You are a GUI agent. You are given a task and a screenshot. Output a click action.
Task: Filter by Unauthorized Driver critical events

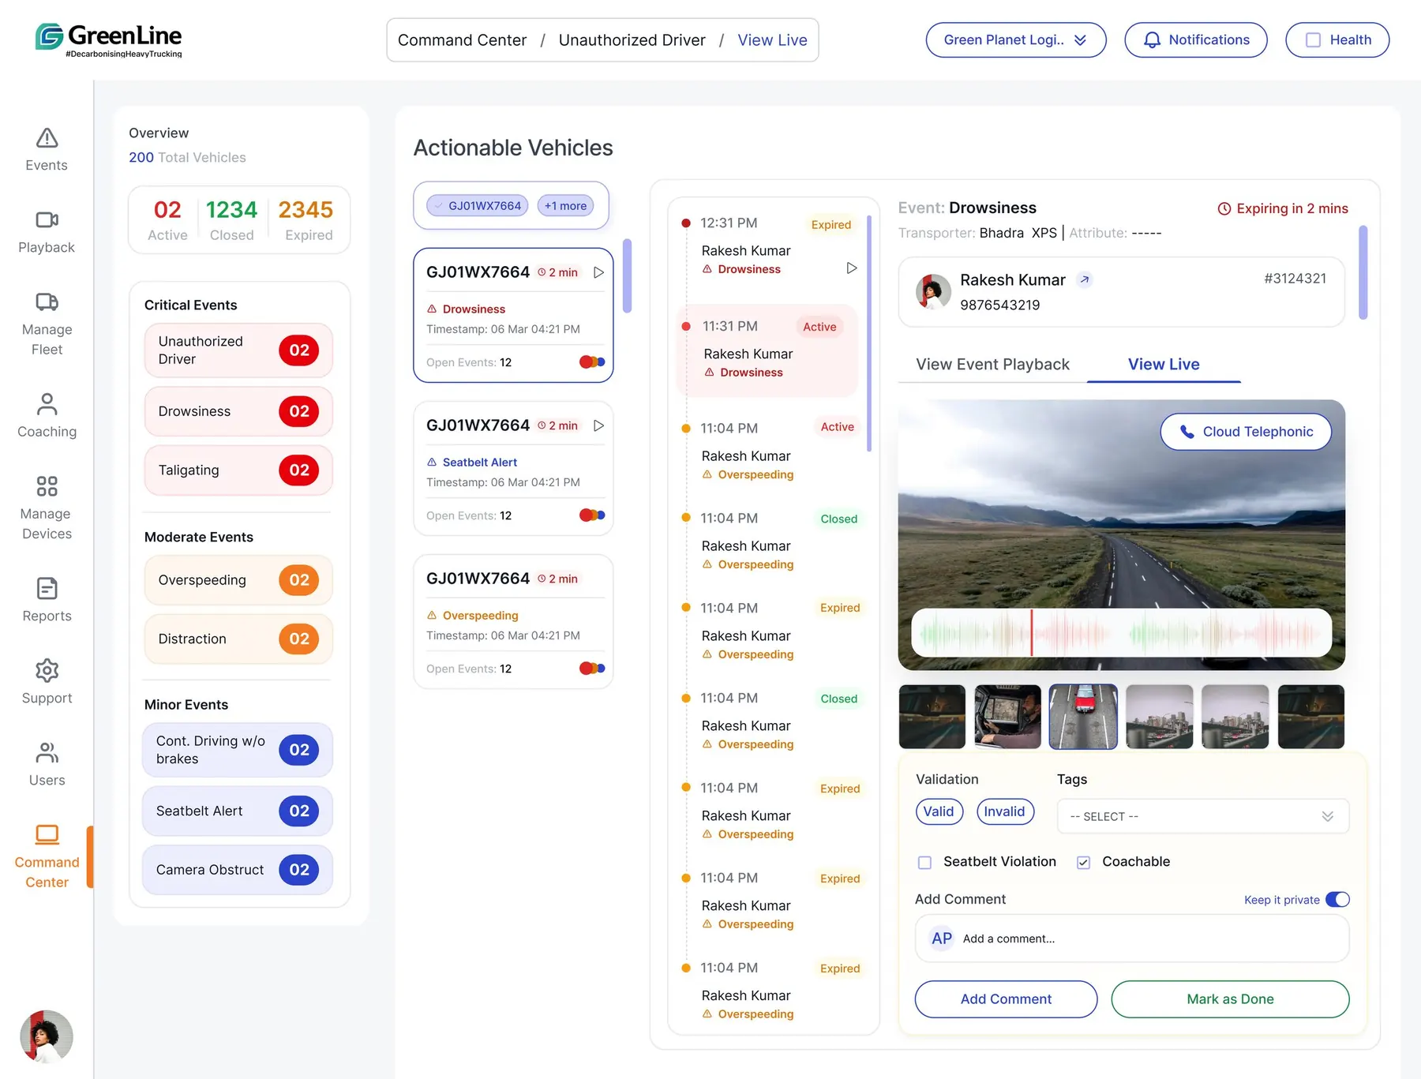tap(238, 350)
